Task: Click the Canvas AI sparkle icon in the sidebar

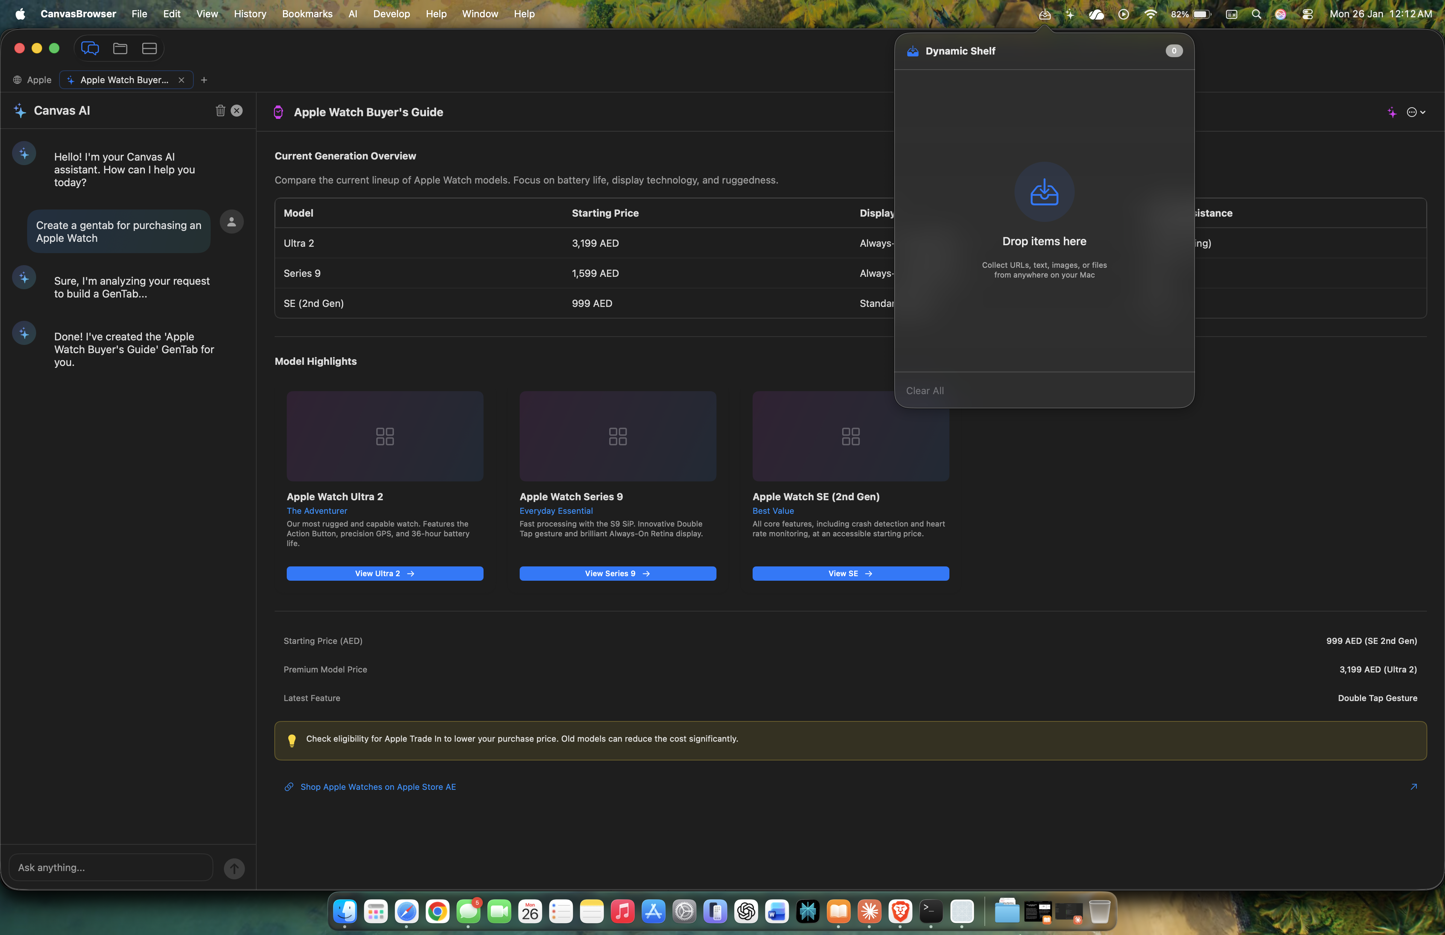Action: click(x=19, y=111)
